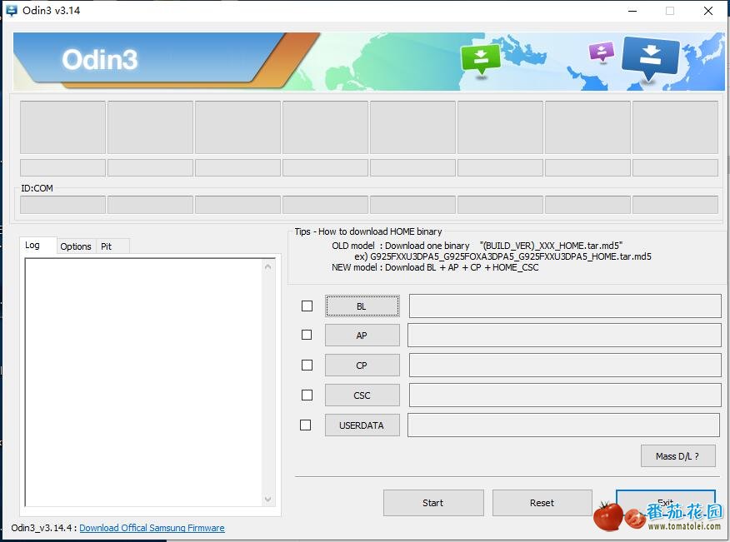Check the CP checkbox
730x542 pixels.
307,365
